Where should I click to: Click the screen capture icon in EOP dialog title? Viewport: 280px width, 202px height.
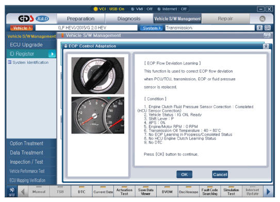coord(266,46)
